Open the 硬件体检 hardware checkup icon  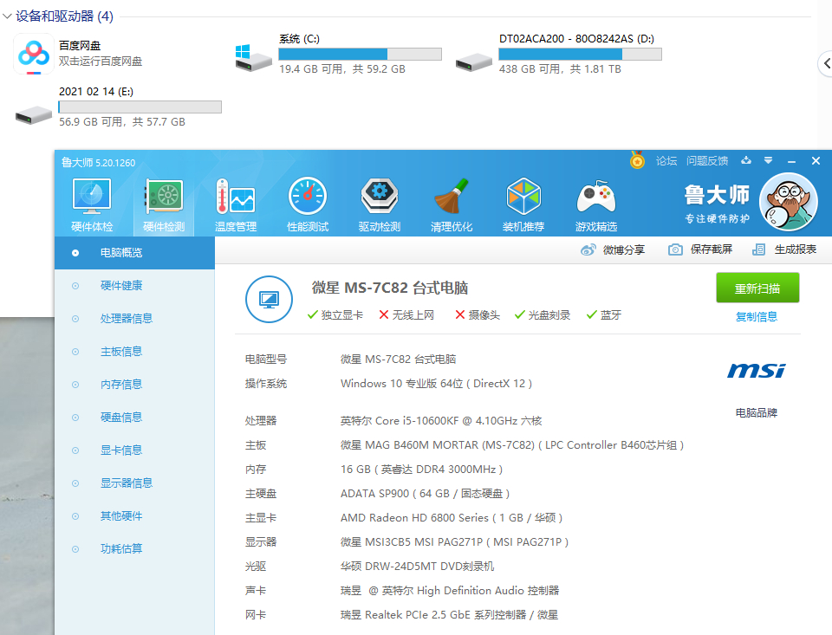[x=92, y=204]
